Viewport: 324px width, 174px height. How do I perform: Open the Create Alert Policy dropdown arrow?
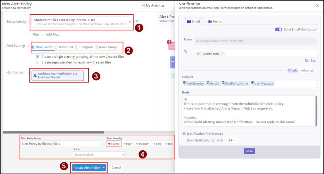coord(104,168)
